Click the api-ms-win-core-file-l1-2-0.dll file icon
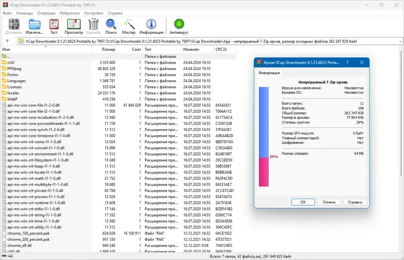404x260 pixels. tap(4, 105)
